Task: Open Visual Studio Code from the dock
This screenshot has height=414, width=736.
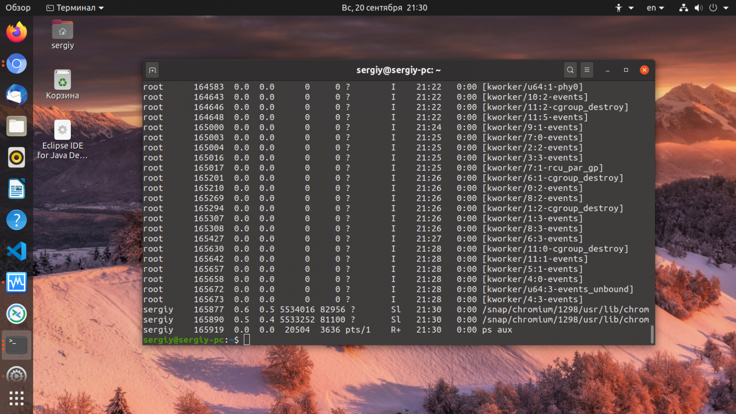Action: 16,251
